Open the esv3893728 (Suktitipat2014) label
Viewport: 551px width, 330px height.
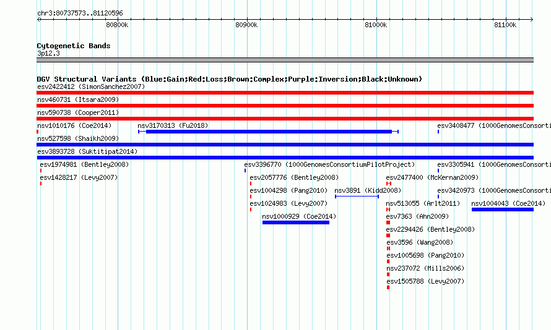(87, 151)
